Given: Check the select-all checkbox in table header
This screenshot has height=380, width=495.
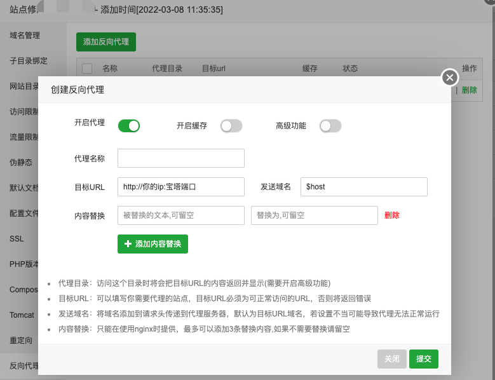Looking at the screenshot, I should click(87, 69).
